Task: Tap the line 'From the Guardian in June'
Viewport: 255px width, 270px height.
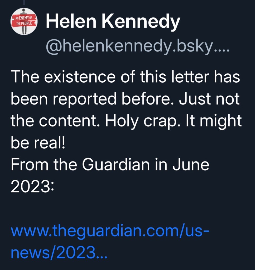Action: pyautogui.click(x=110, y=165)
